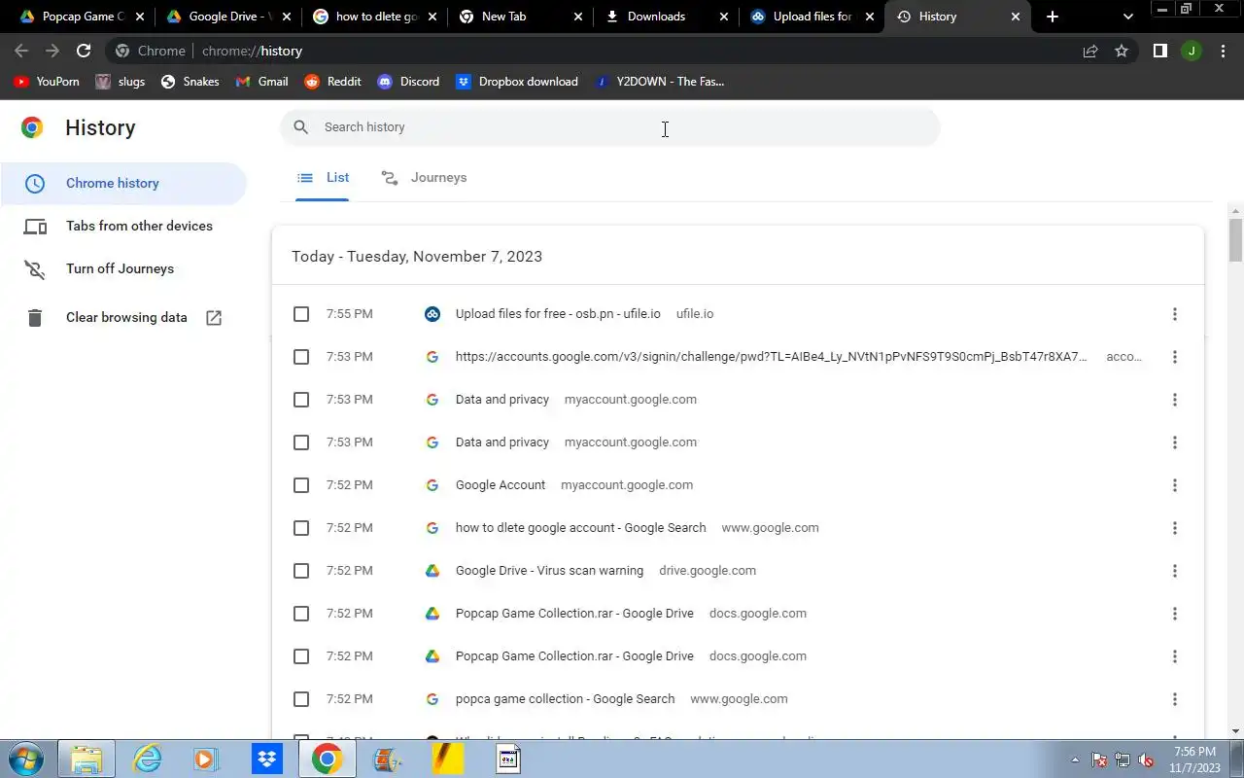The height and width of the screenshot is (778, 1244).
Task: Close the New Tab browser tab
Action: tap(577, 17)
